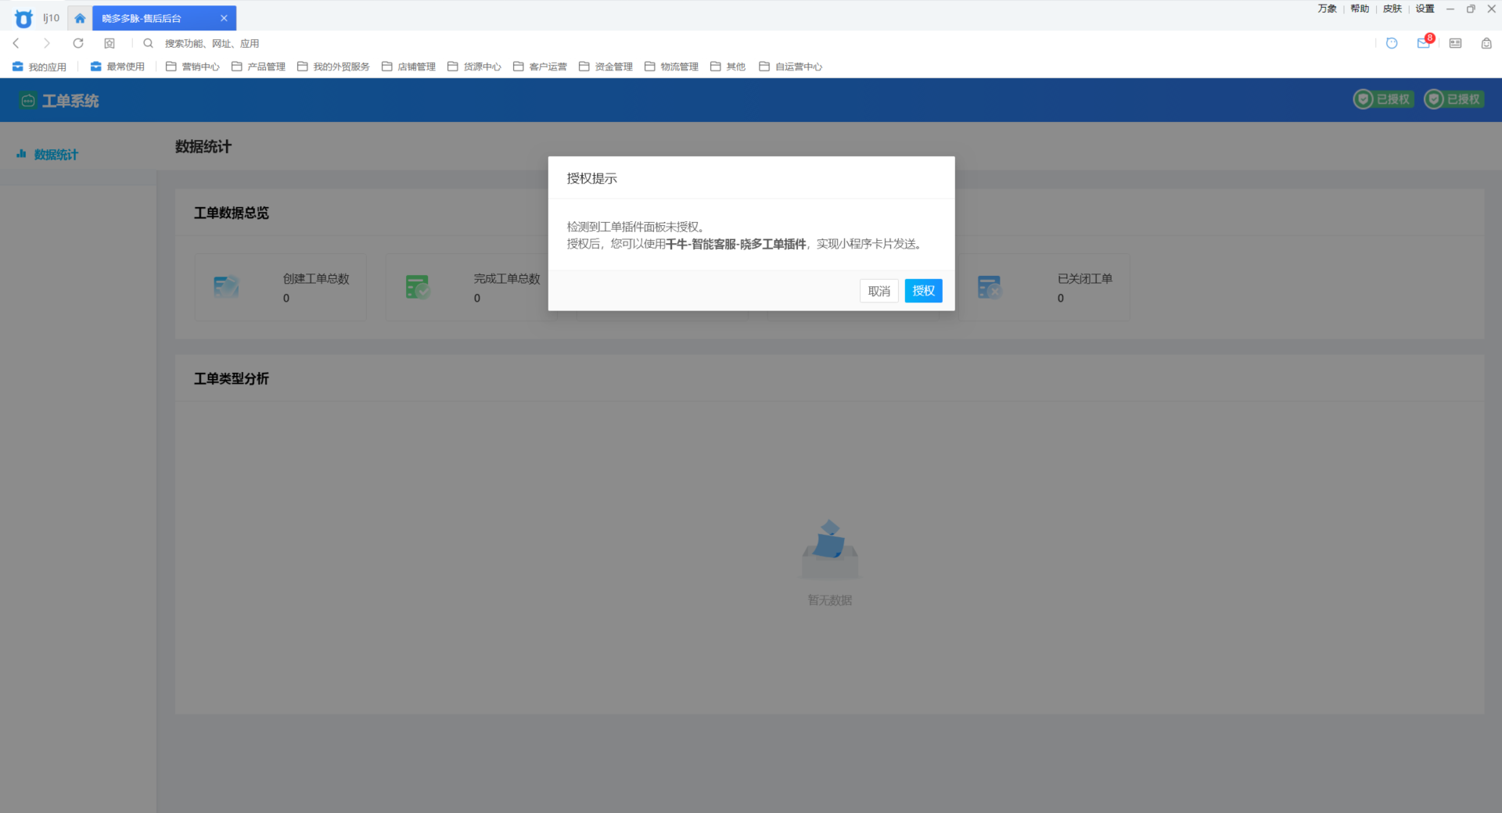
Task: Open the 客户运营 folder
Action: pos(540,66)
